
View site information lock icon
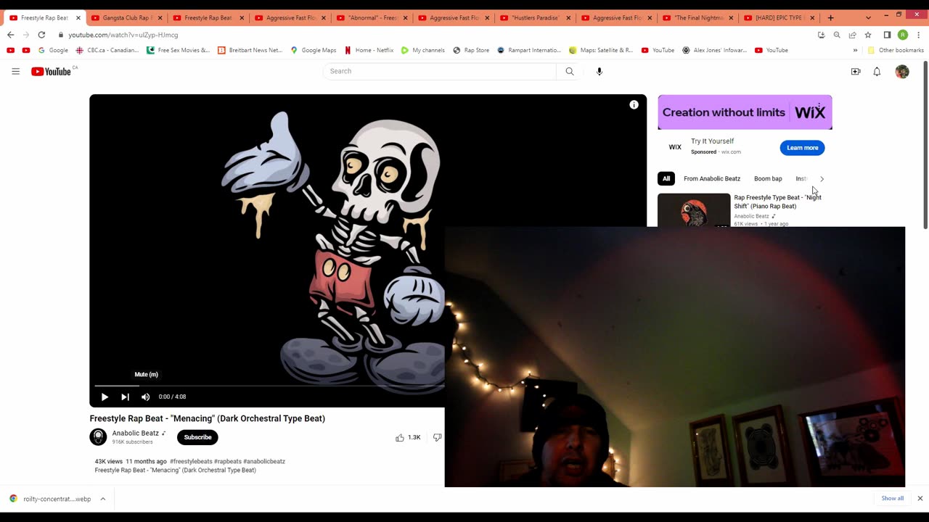61,35
